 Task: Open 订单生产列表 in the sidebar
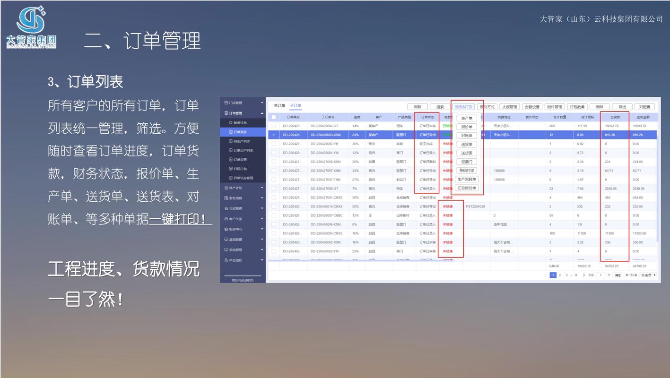tap(243, 150)
